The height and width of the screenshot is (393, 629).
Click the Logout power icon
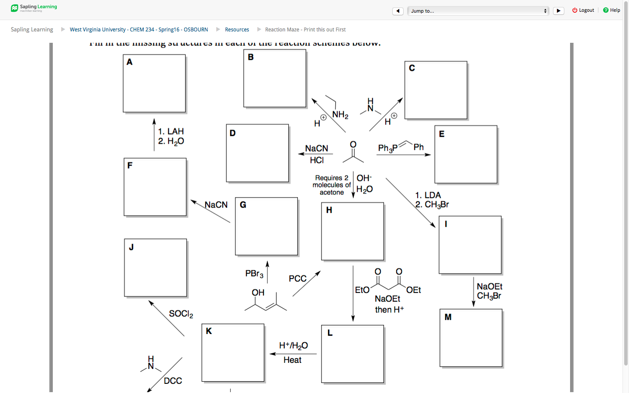tap(574, 10)
